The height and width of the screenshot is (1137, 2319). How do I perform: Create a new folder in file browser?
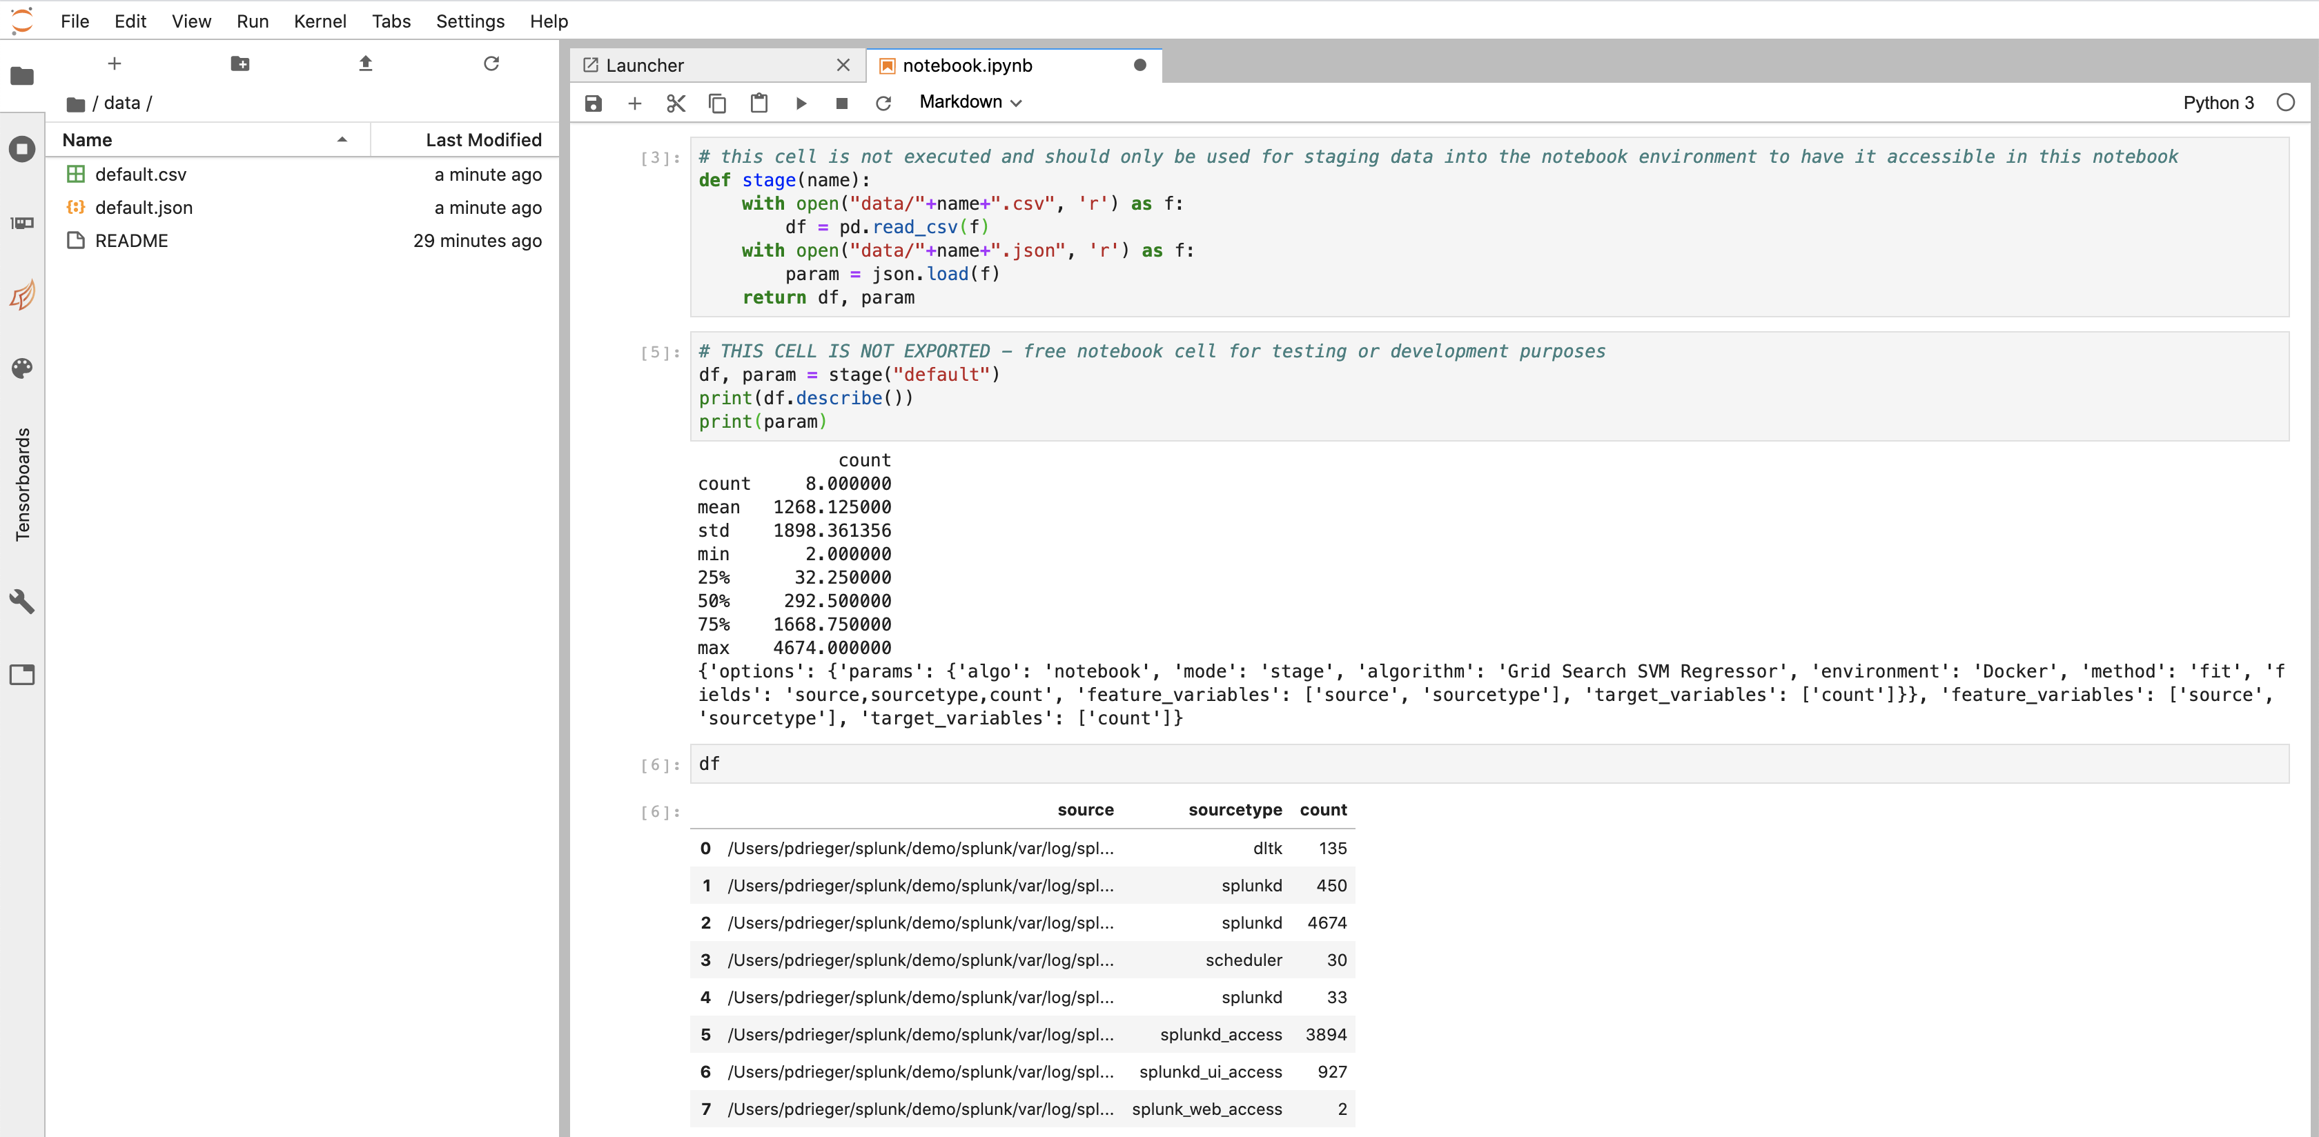point(239,64)
